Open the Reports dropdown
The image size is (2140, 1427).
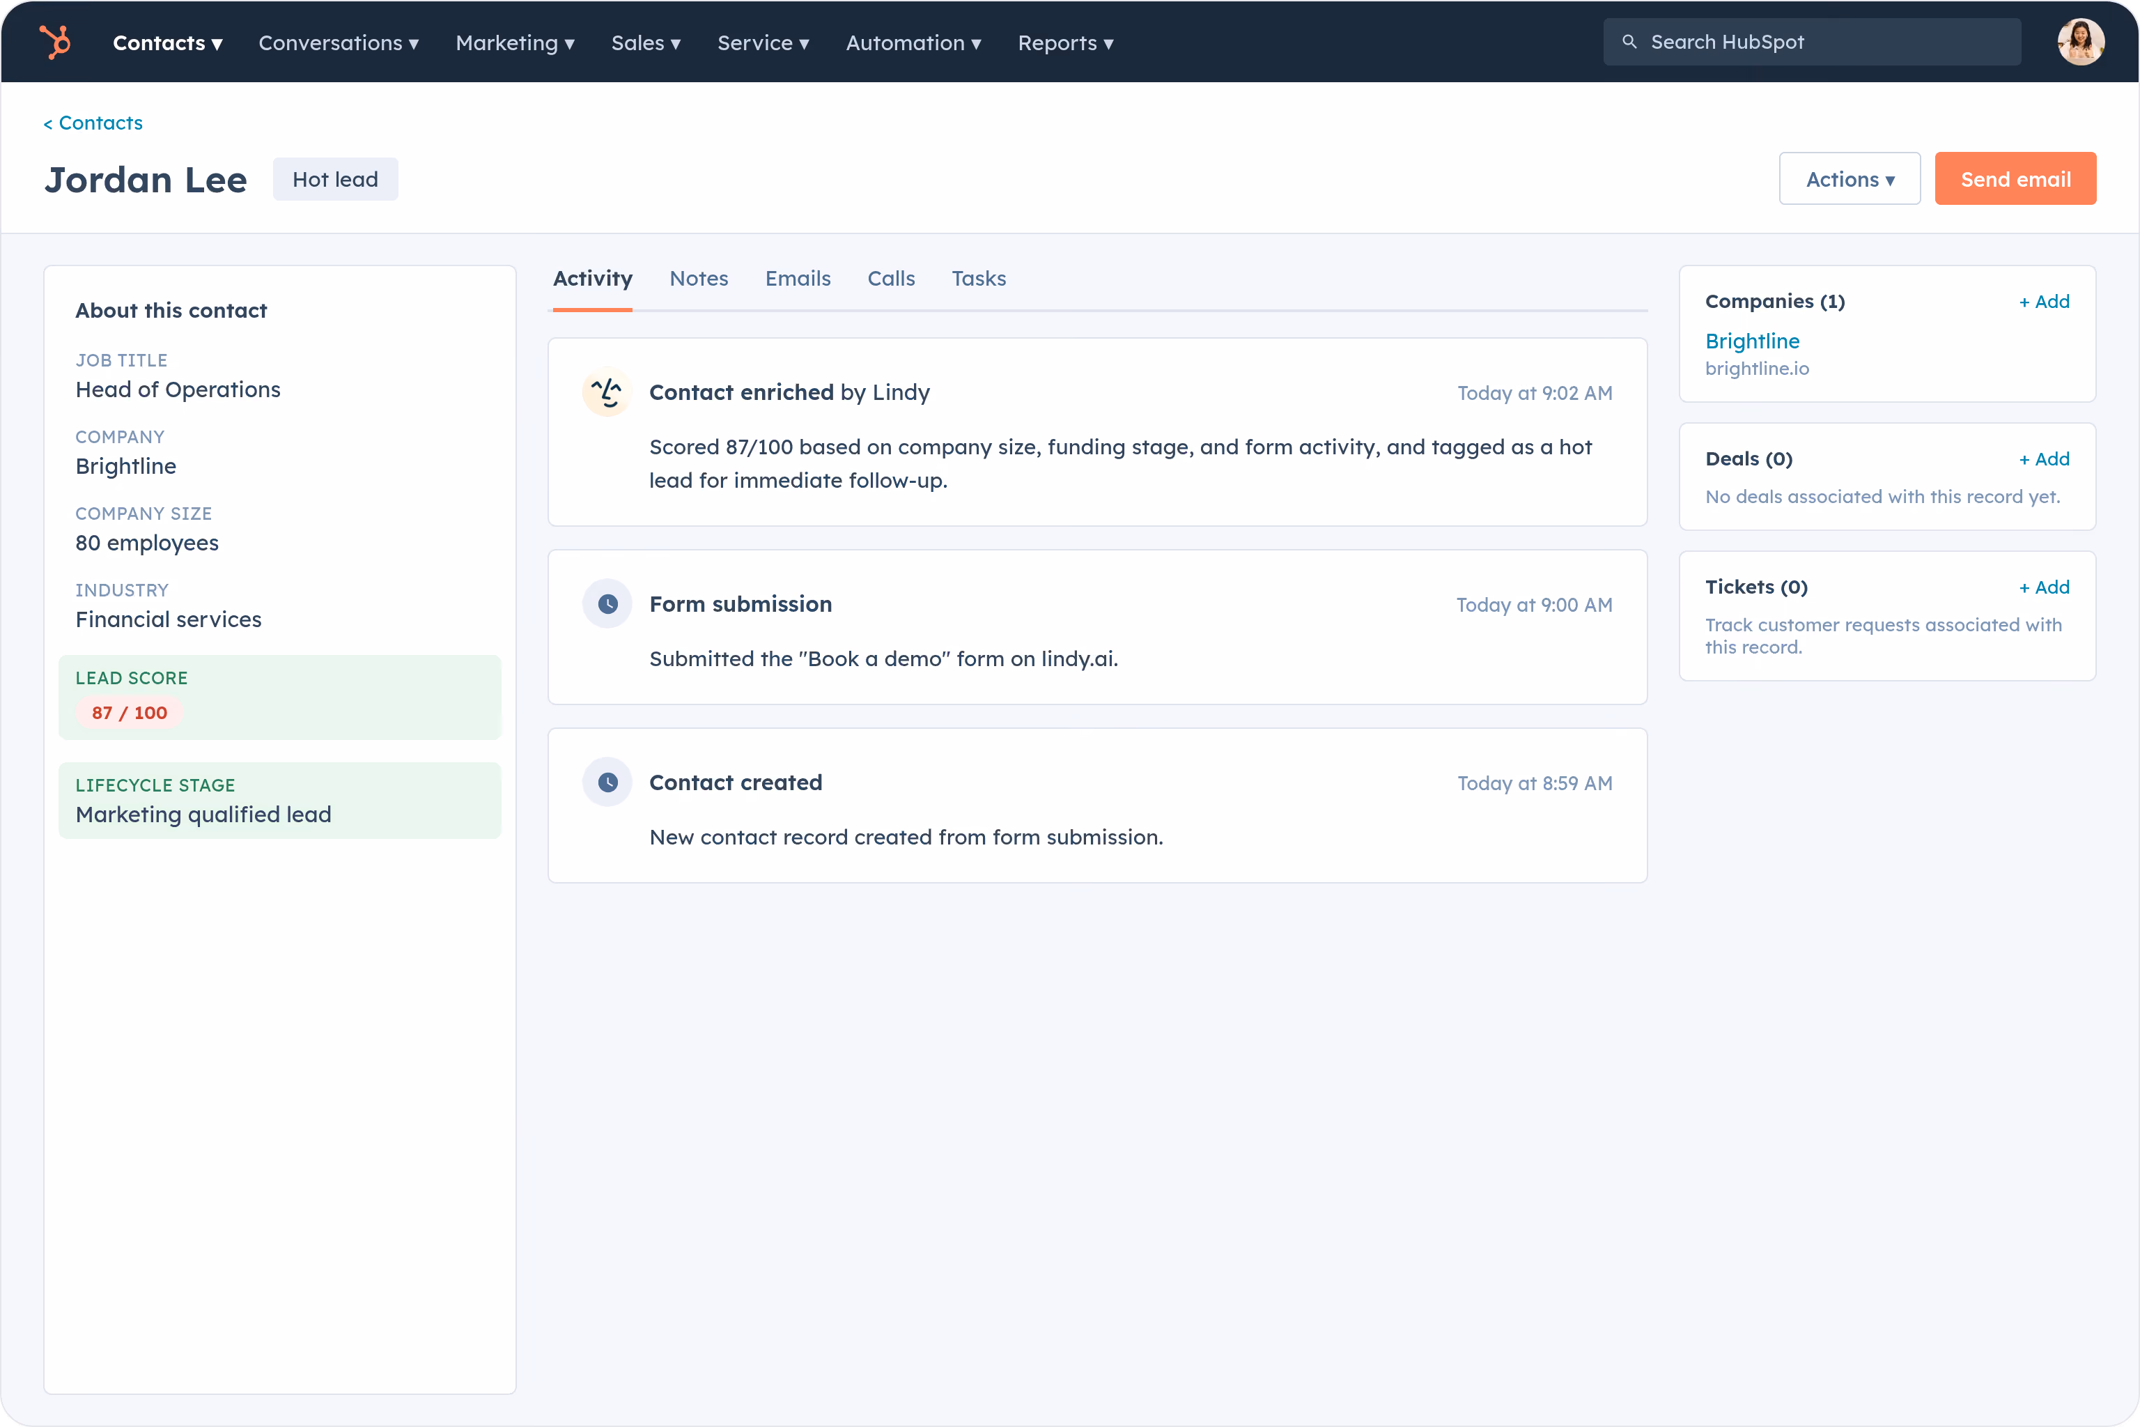tap(1065, 43)
